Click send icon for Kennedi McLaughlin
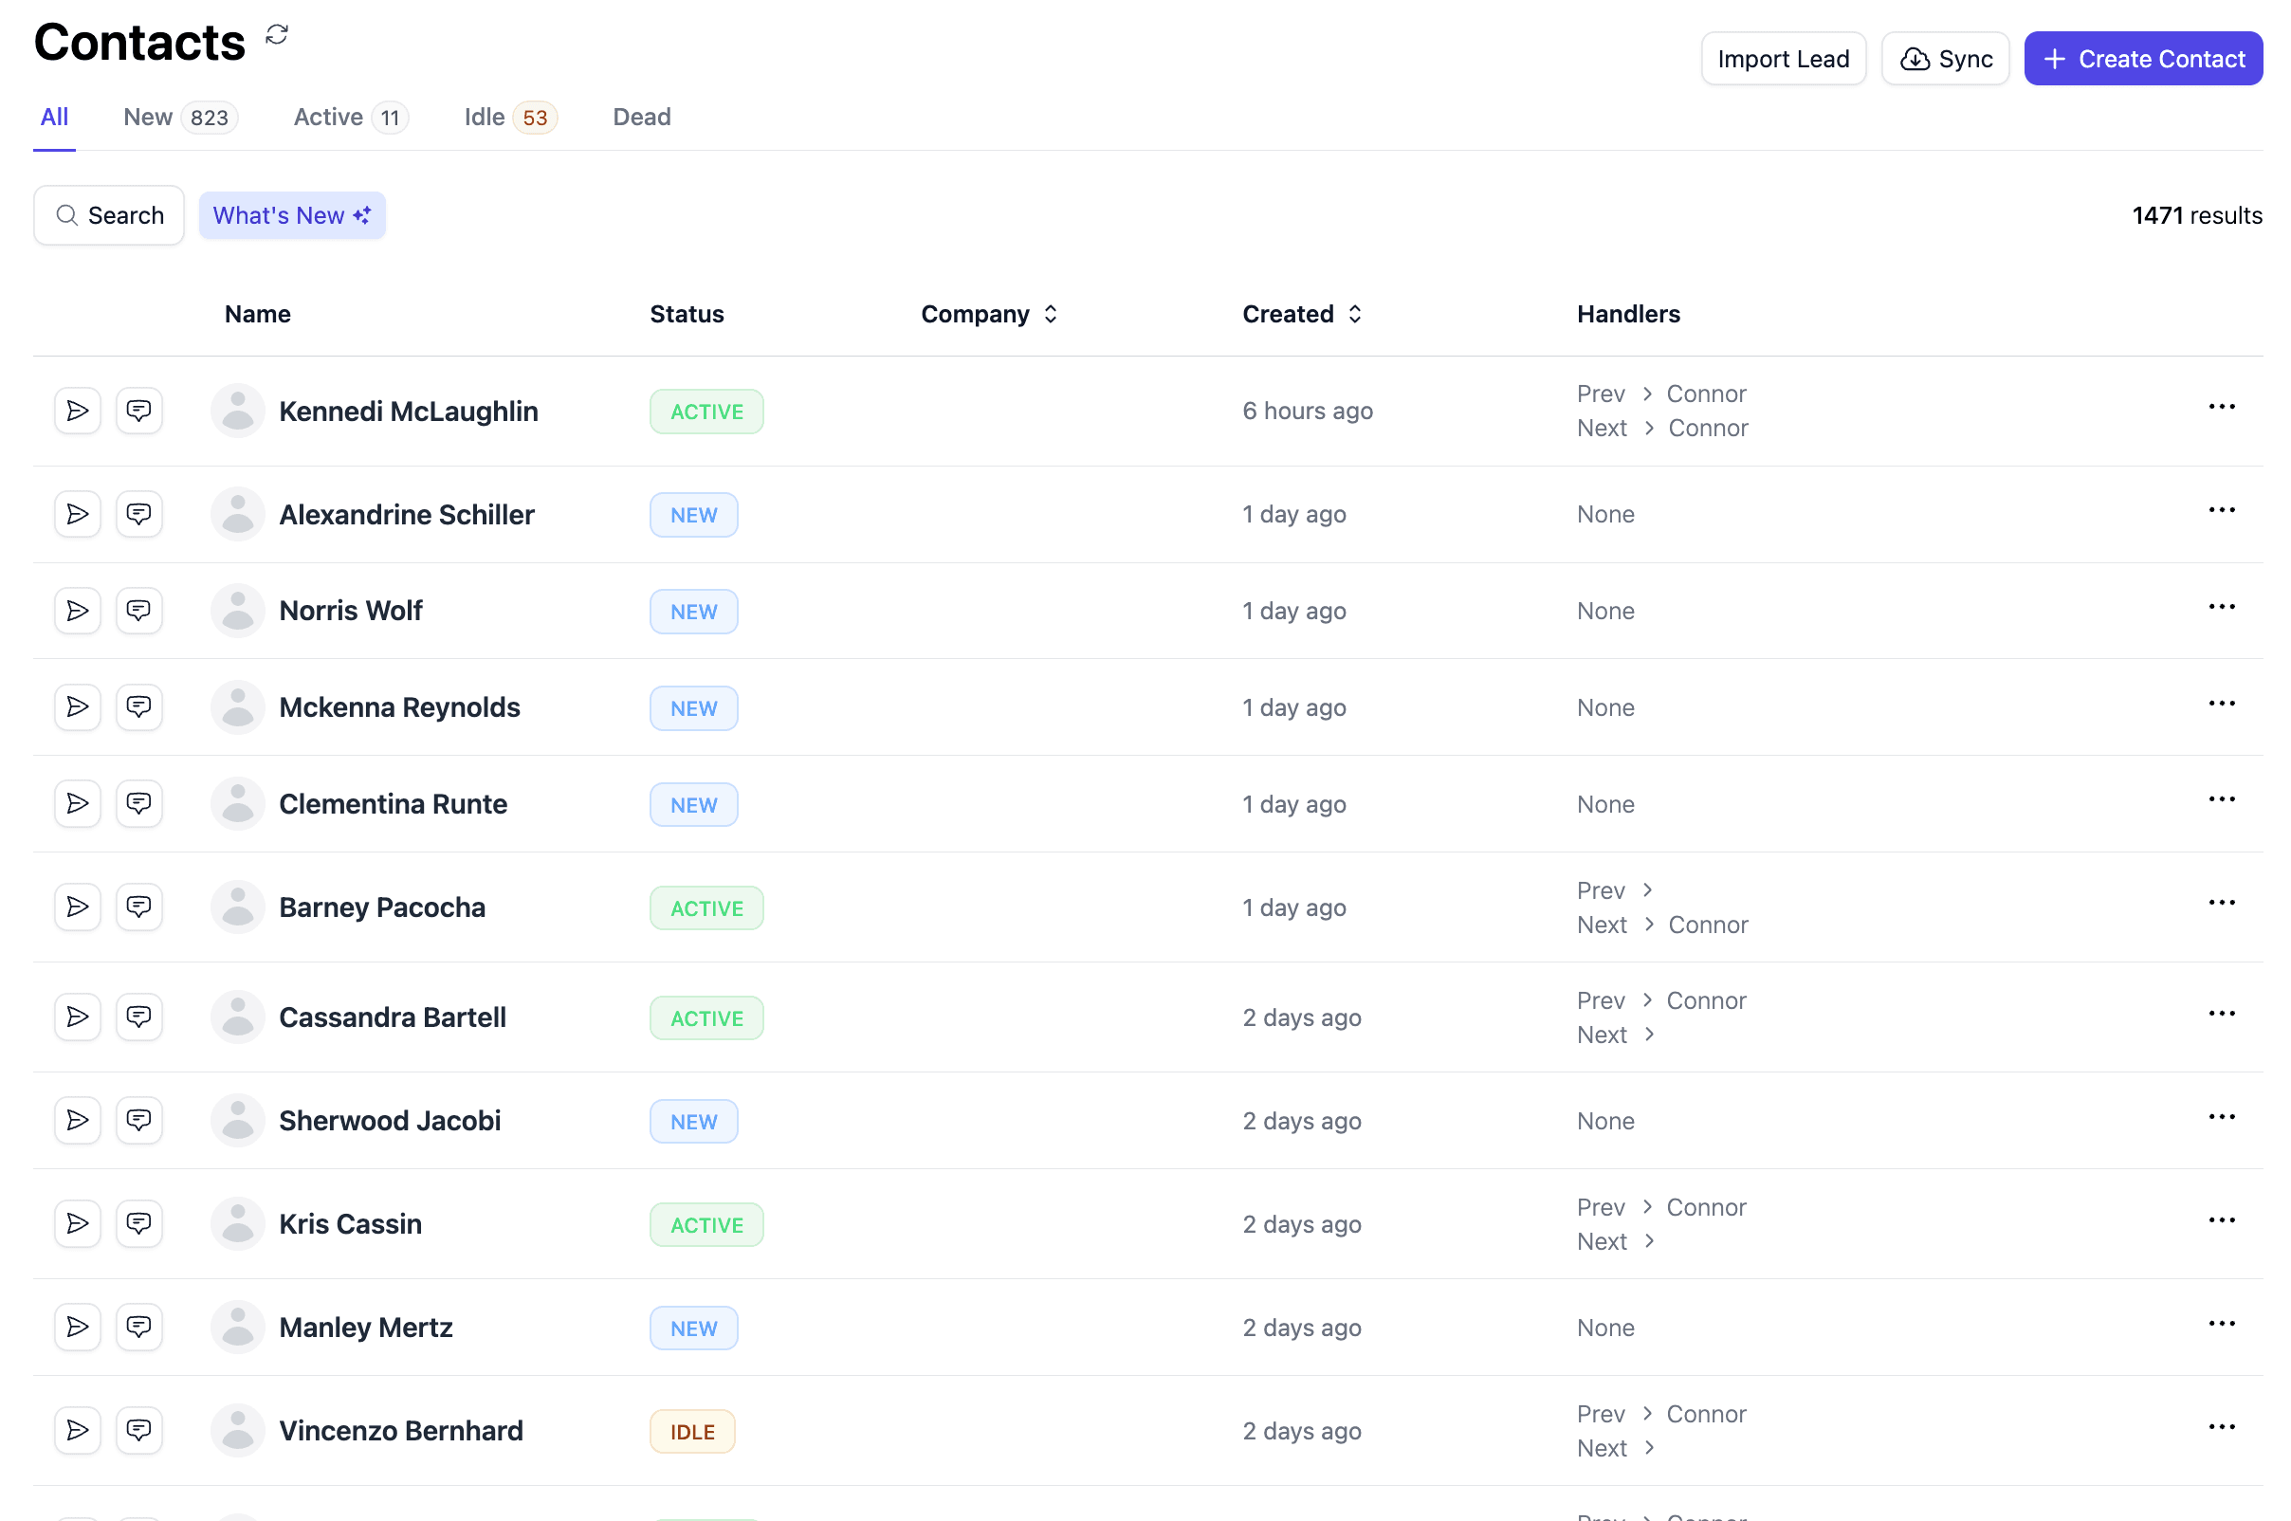The height and width of the screenshot is (1521, 2291). point(78,411)
